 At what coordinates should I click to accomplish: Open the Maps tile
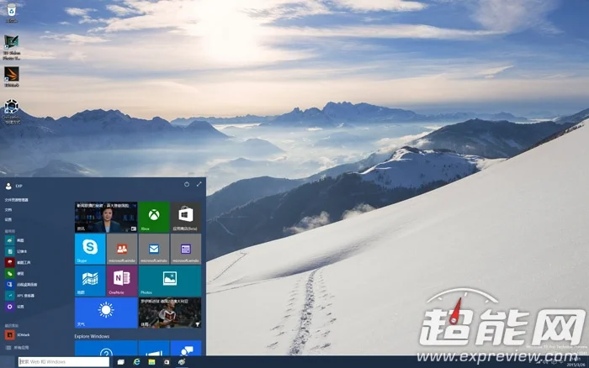click(x=90, y=281)
